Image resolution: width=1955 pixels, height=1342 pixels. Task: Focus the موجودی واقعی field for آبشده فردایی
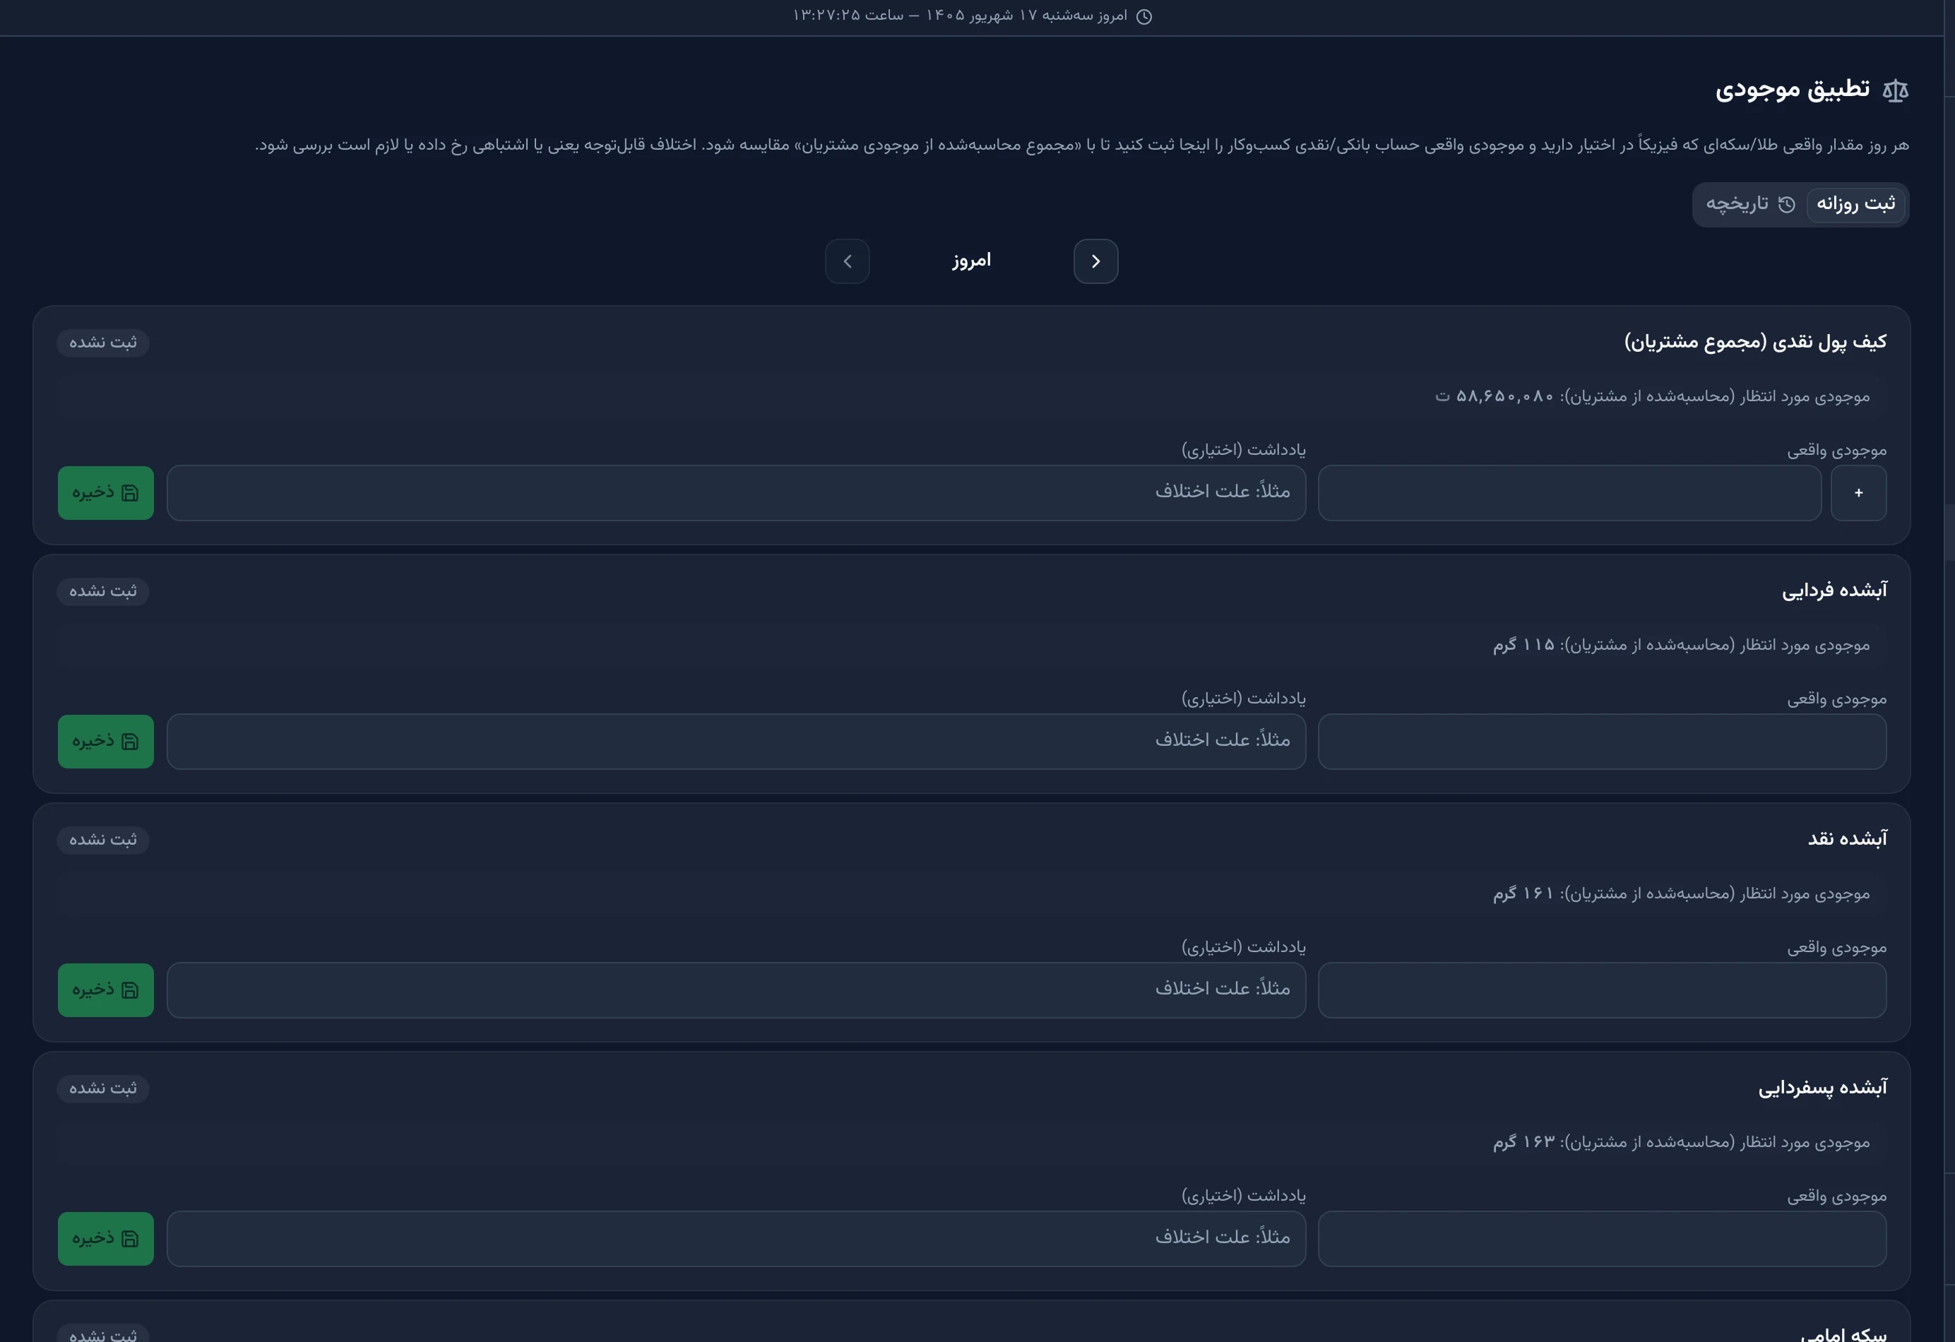(x=1602, y=741)
